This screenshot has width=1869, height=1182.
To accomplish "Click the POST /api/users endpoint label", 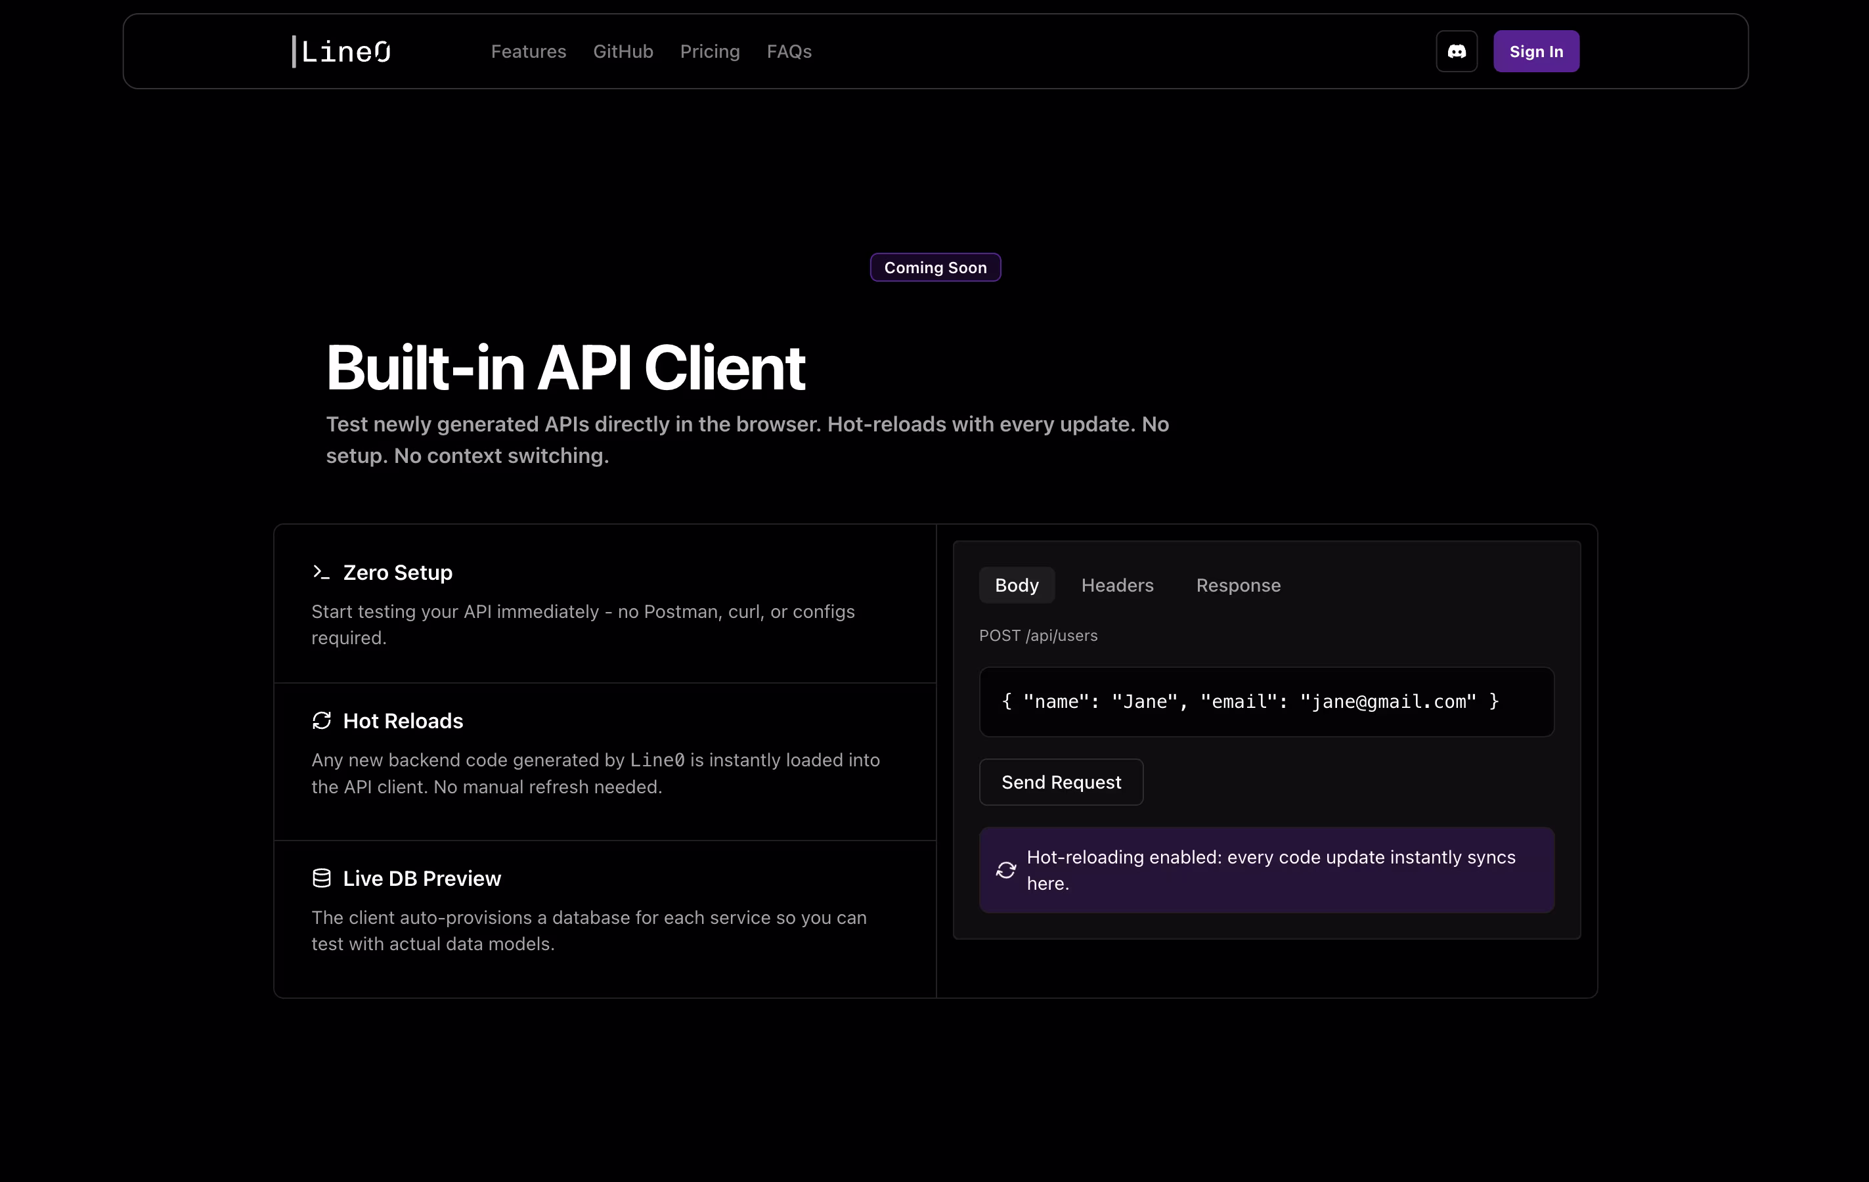I will [x=1038, y=636].
